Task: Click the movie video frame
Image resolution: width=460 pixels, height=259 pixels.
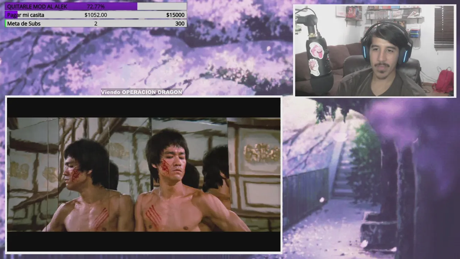Action: tap(144, 174)
